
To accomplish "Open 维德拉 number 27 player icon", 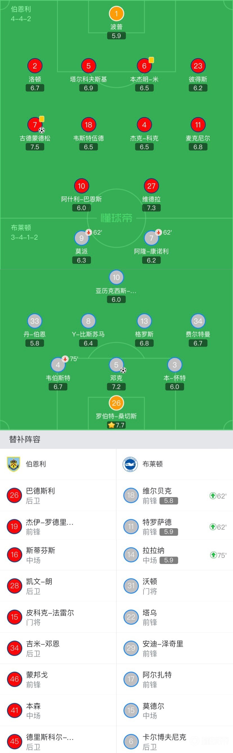I will coord(151,186).
